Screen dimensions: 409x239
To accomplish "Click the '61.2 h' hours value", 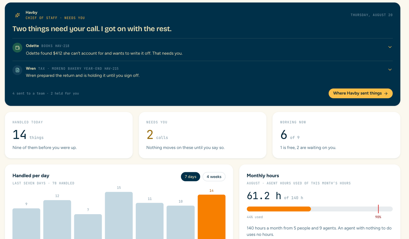I will point(264,196).
